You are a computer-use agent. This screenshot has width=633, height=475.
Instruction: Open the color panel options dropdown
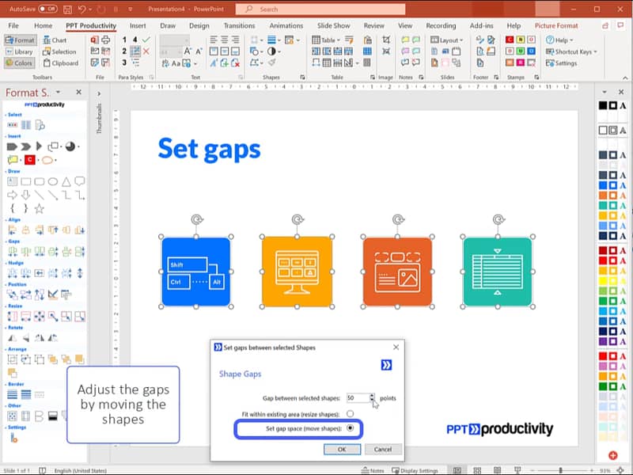click(x=605, y=92)
